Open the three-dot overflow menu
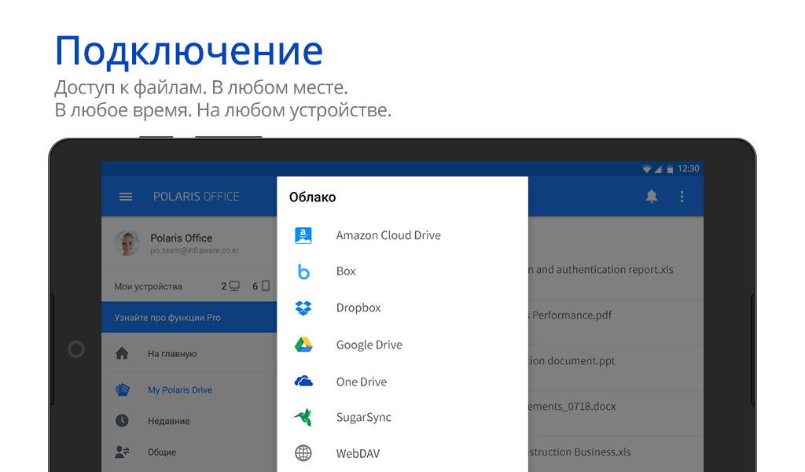805x472 pixels. coord(682,197)
